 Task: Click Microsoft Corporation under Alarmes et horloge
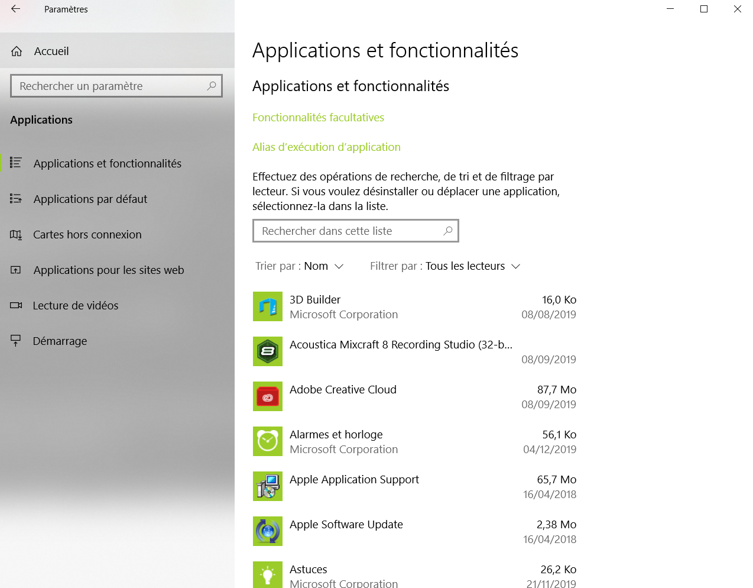[x=343, y=449]
